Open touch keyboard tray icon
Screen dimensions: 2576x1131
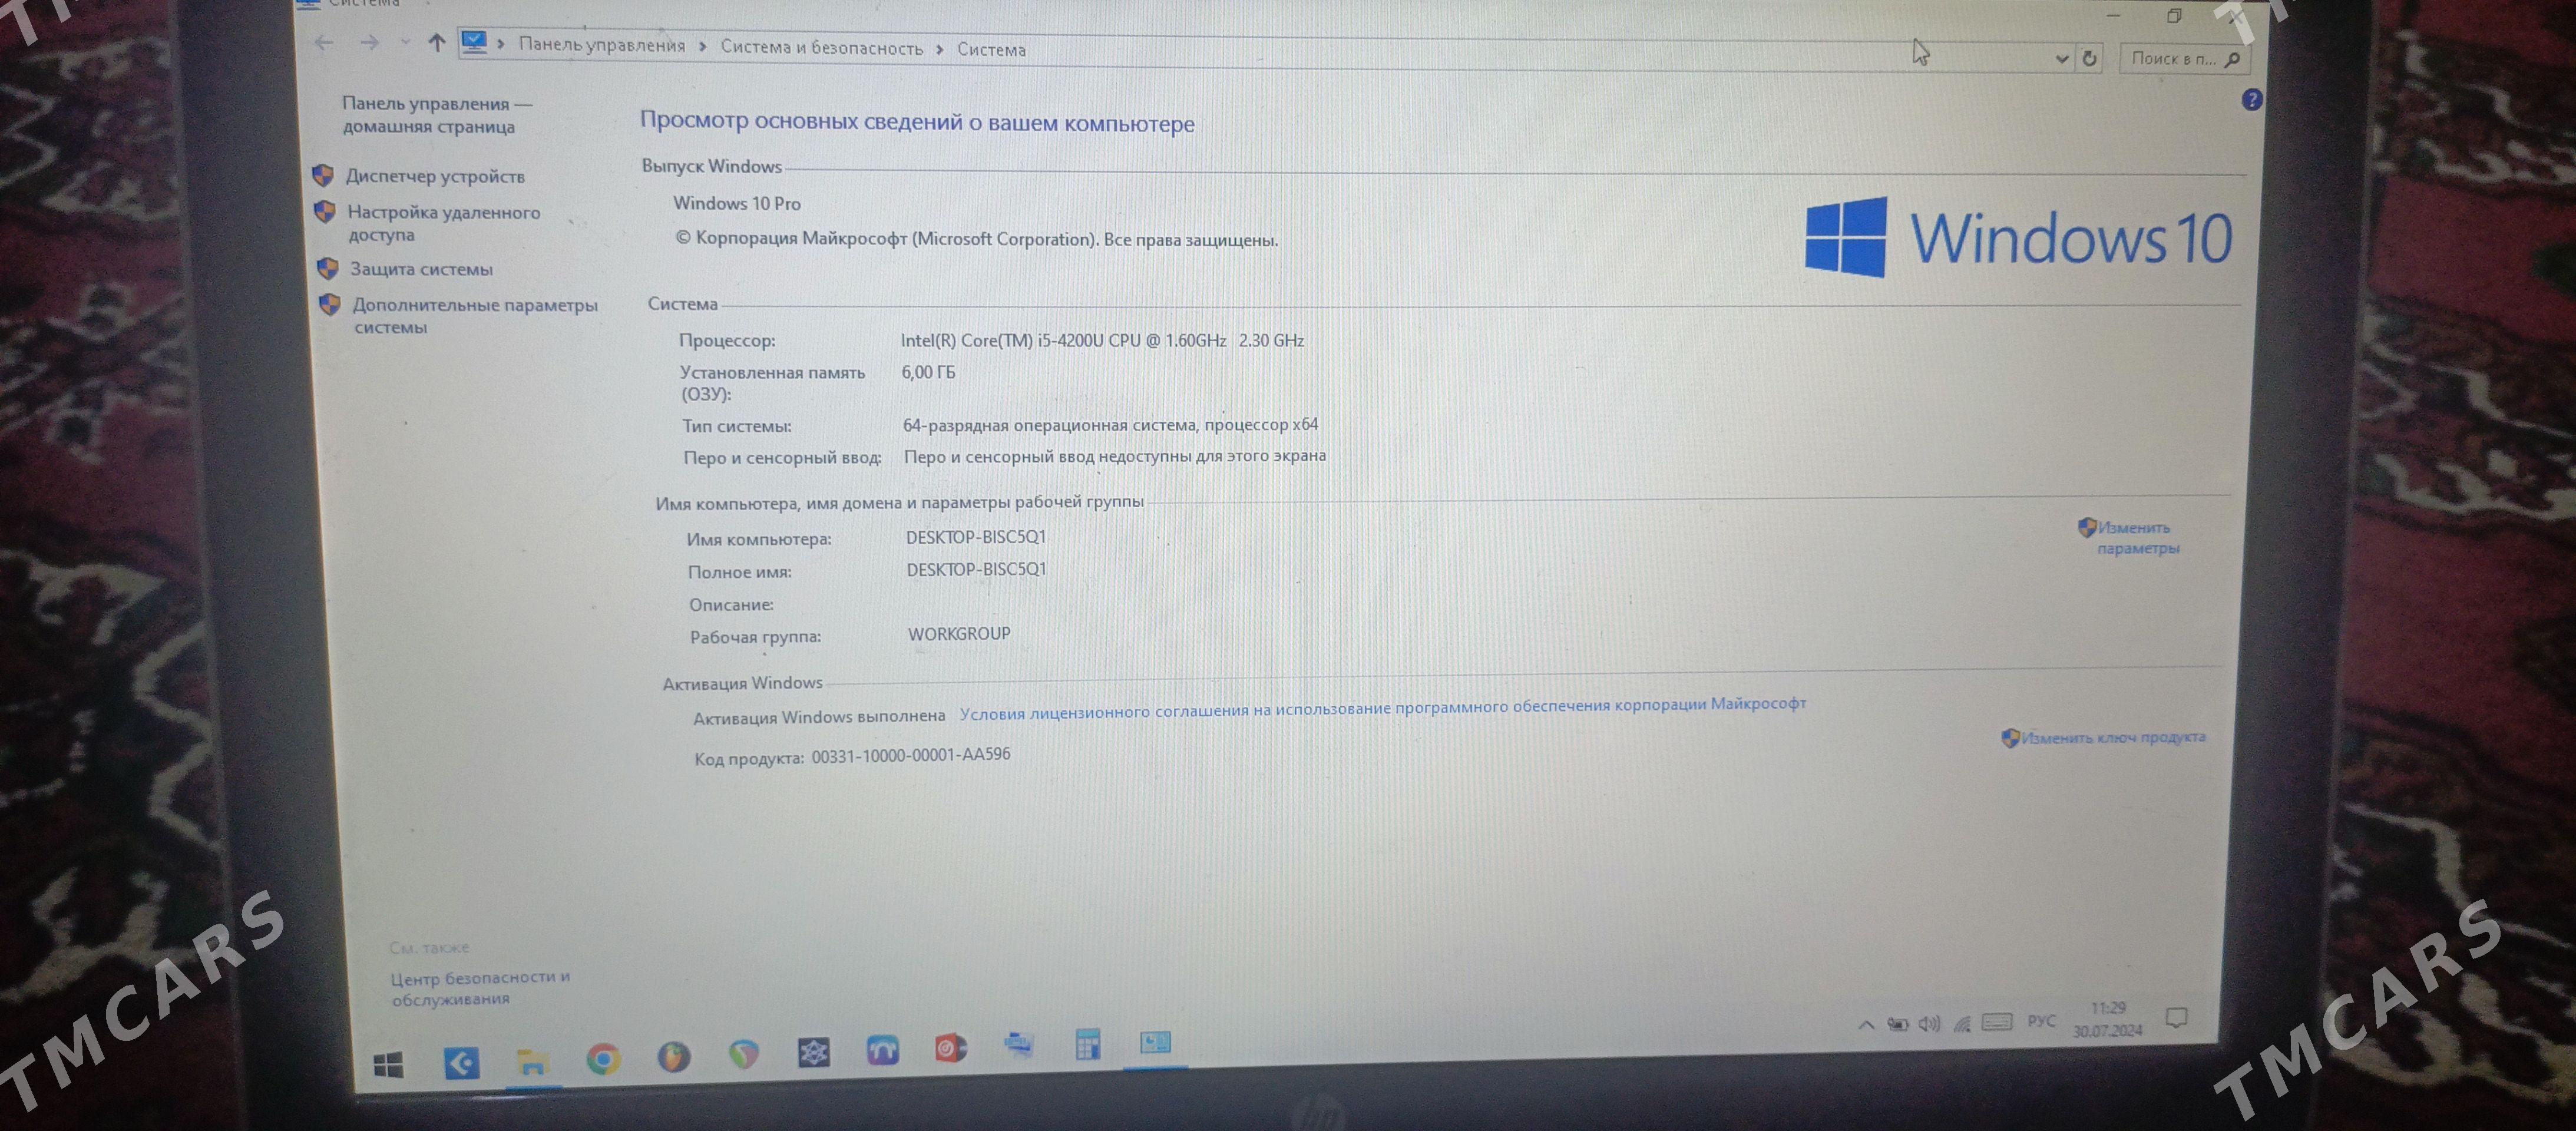point(1997,1022)
